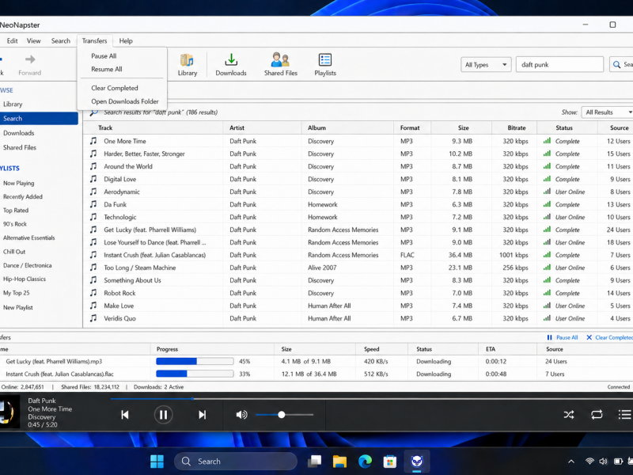Screen dimensions: 633x475
Task: Toggle repeat mode
Action: point(597,415)
